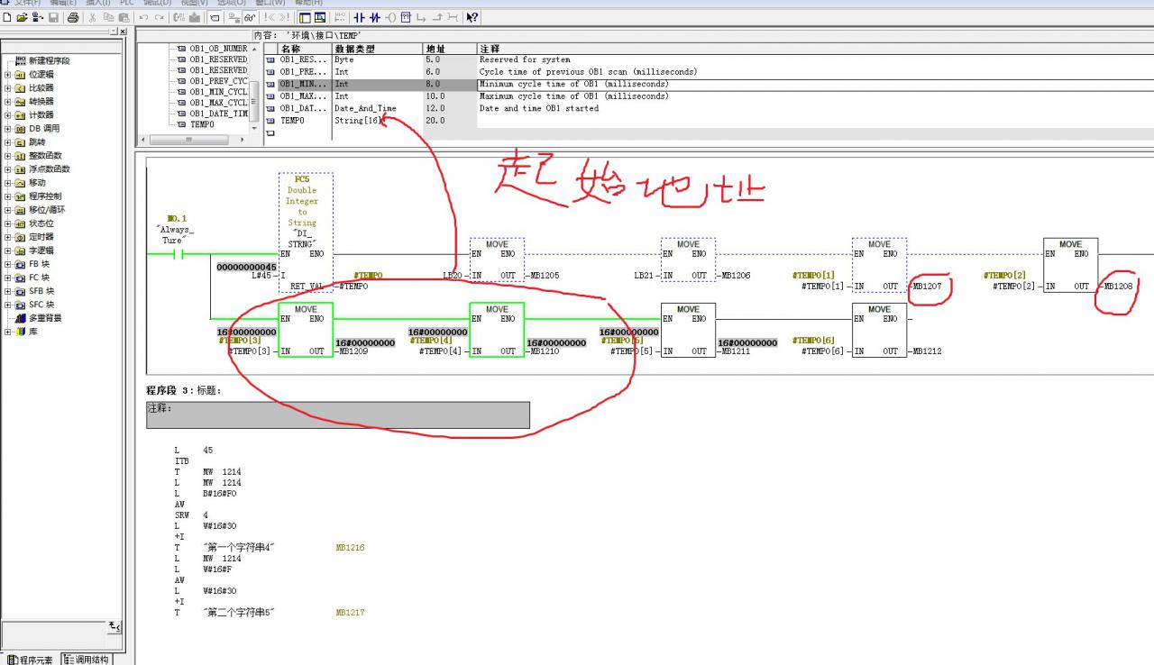This screenshot has height=665, width=1154.
Task: Select the 移动 tree item
Action: point(36,182)
